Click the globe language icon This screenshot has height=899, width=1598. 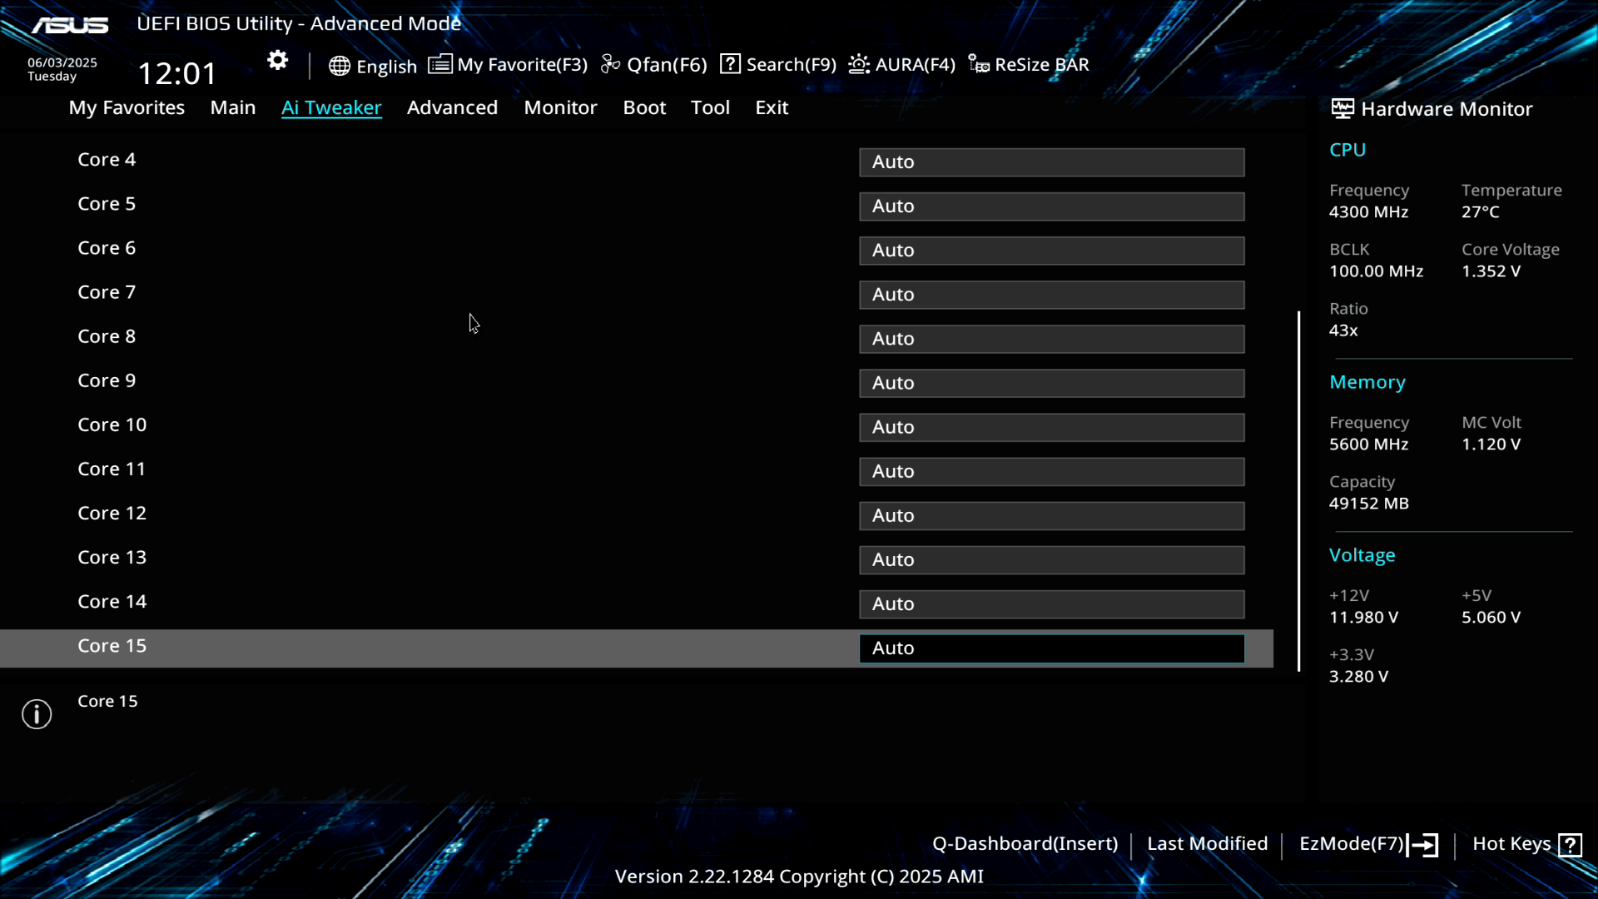pos(339,66)
